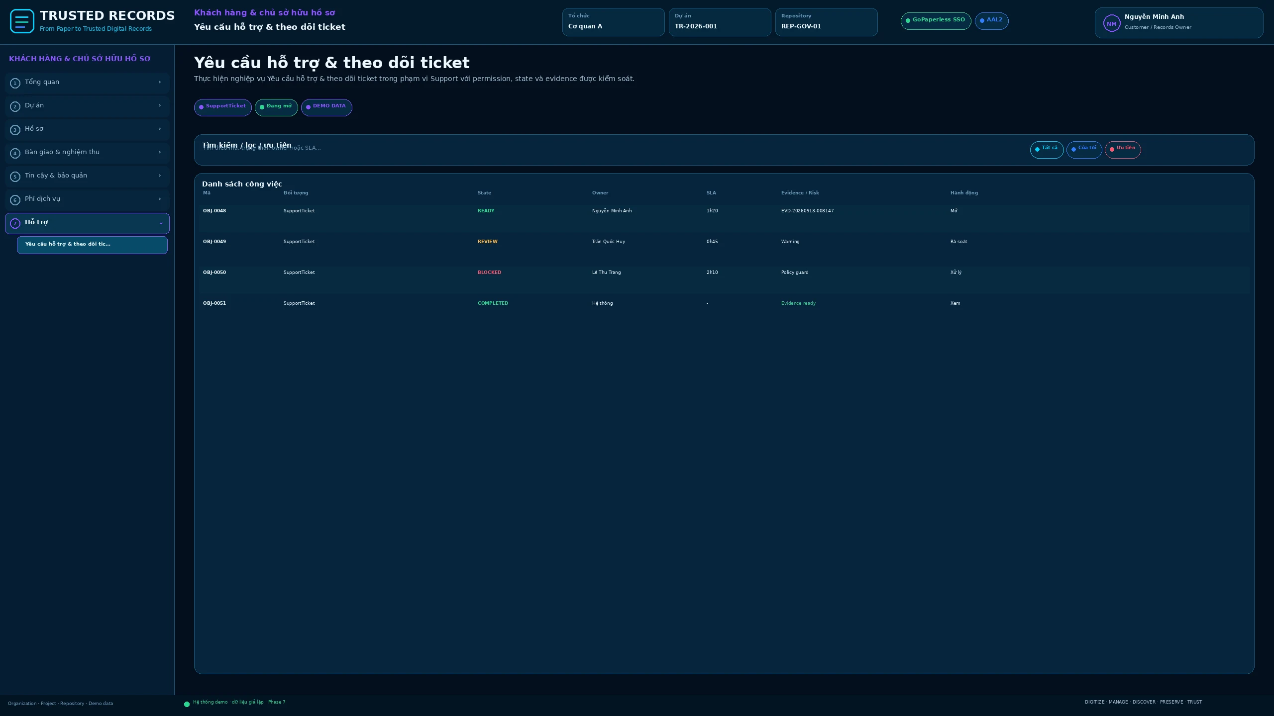Open the Tổ chức Cơ quan A selector
Screen dimensions: 1274x716
click(x=613, y=22)
